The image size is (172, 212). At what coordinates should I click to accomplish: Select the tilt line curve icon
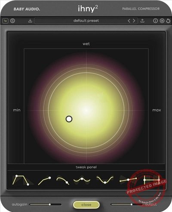click(128, 180)
